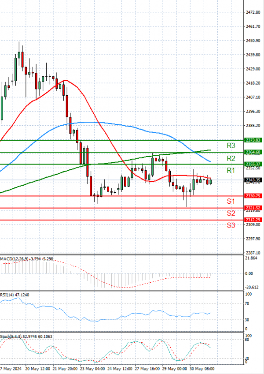264x374 pixels.
Task: Click the 2385.20 price axis value
Action: (x=253, y=125)
